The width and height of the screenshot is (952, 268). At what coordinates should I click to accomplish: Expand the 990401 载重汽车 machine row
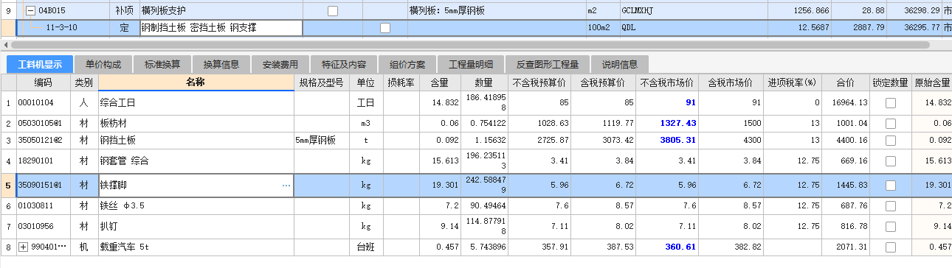coord(23,247)
